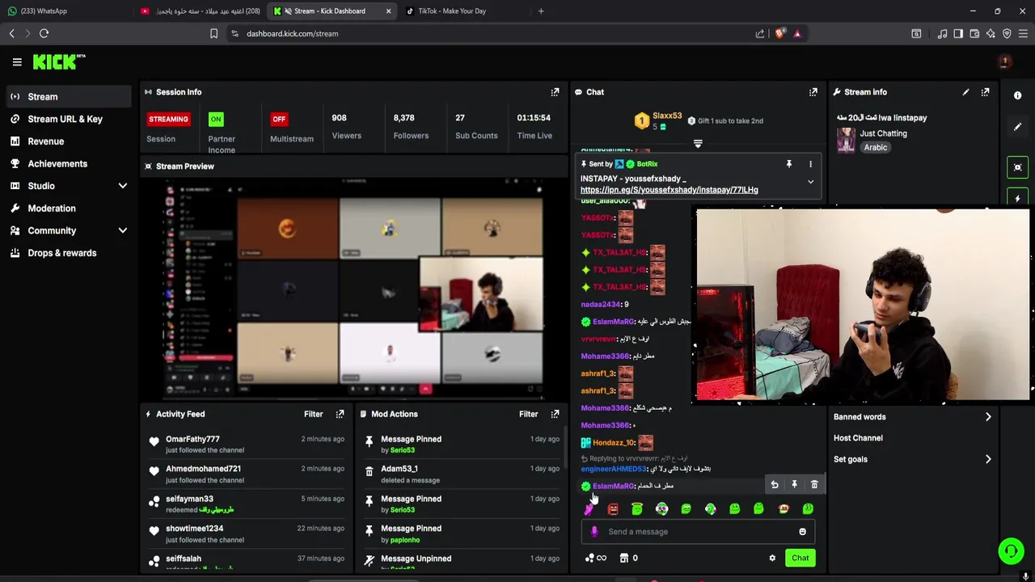Expand the pinned message chevron
This screenshot has width=1035, height=582.
coord(810,182)
